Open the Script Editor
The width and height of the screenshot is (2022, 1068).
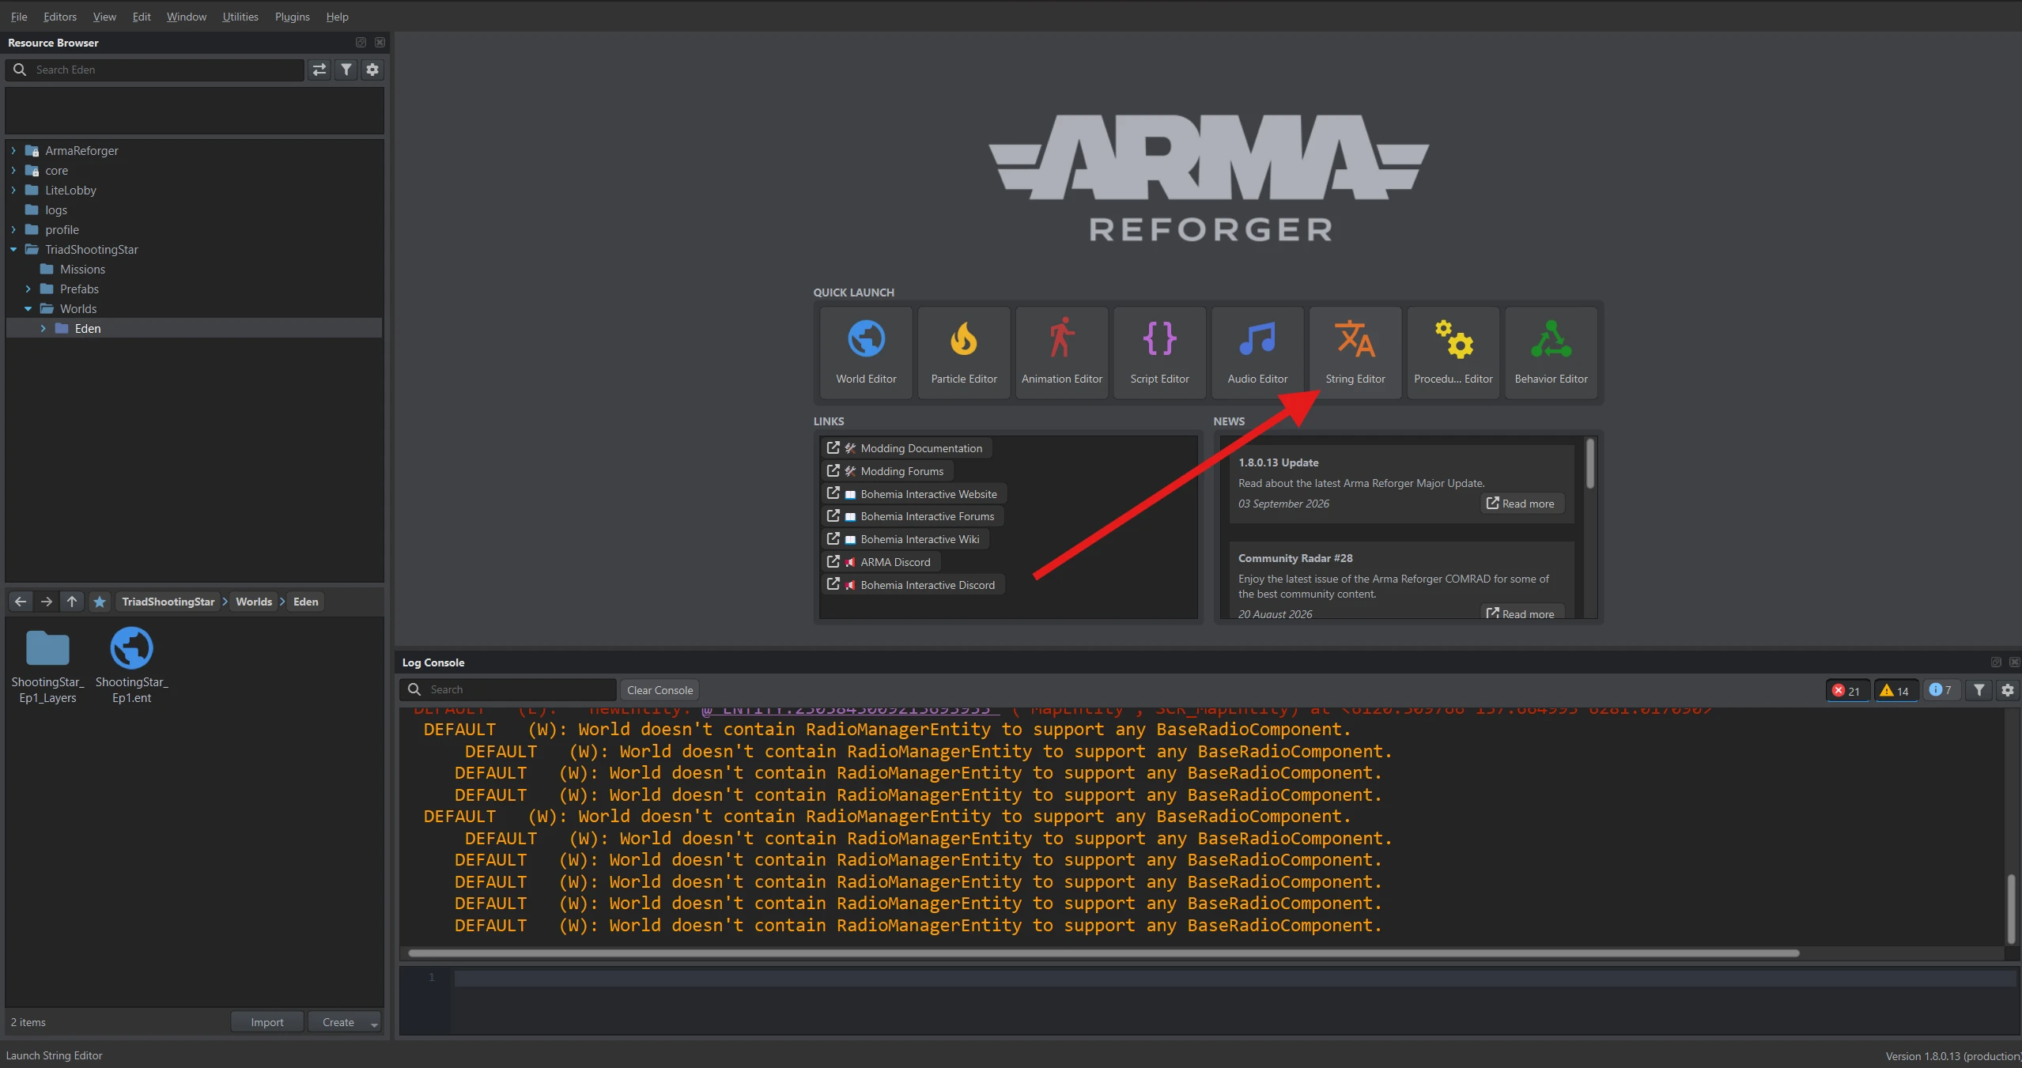click(1159, 353)
